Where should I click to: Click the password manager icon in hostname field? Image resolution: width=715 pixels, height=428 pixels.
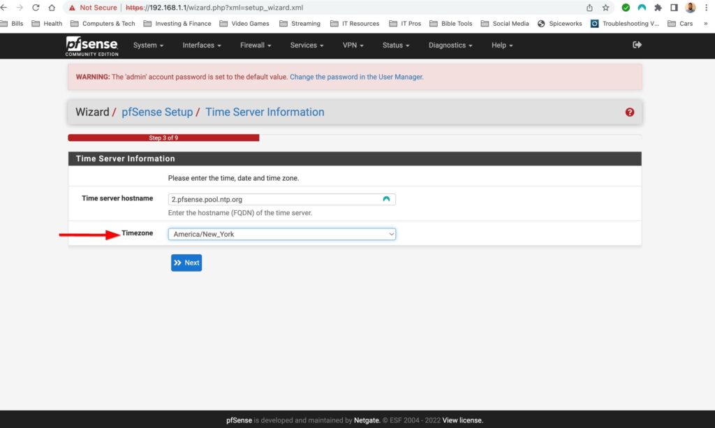pyautogui.click(x=386, y=199)
